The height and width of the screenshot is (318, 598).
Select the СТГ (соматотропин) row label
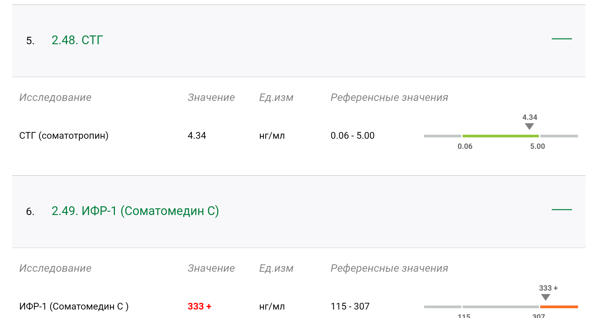point(64,135)
